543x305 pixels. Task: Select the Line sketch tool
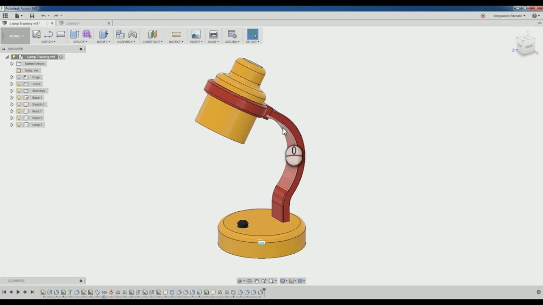49,34
